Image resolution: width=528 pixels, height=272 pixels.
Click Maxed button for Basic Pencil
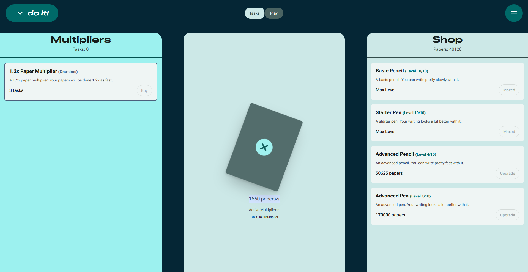click(509, 90)
